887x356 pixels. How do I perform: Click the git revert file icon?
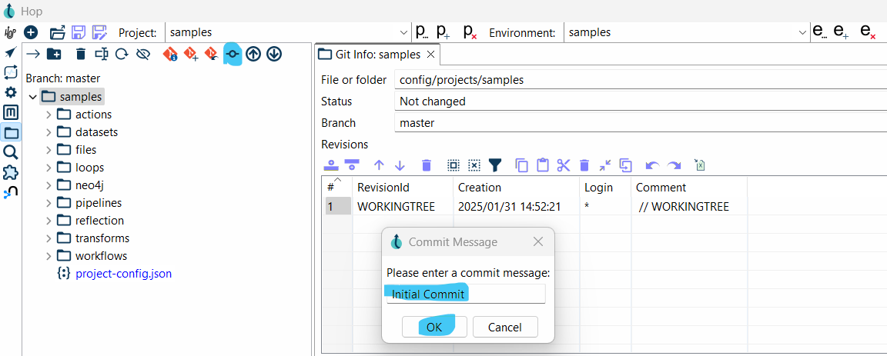click(x=210, y=54)
